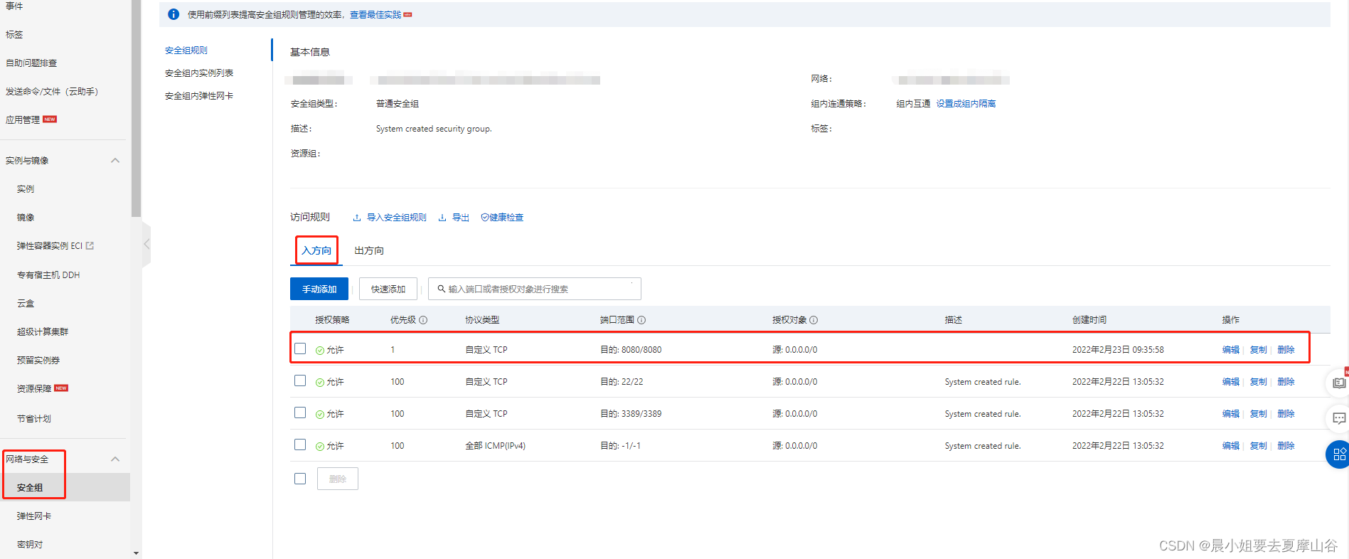Click 编辑 in the 22/22 rule row
The width and height of the screenshot is (1349, 559).
(x=1231, y=382)
